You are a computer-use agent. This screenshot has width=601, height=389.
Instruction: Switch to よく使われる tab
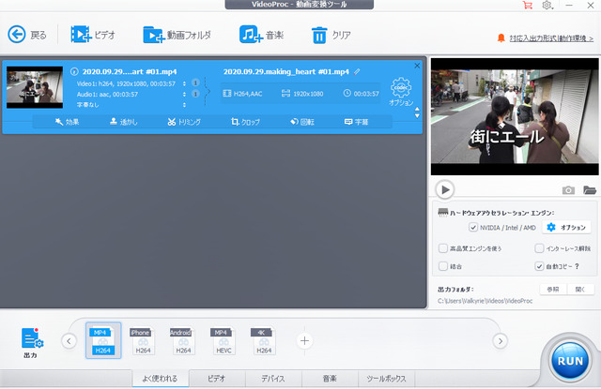pos(161,379)
